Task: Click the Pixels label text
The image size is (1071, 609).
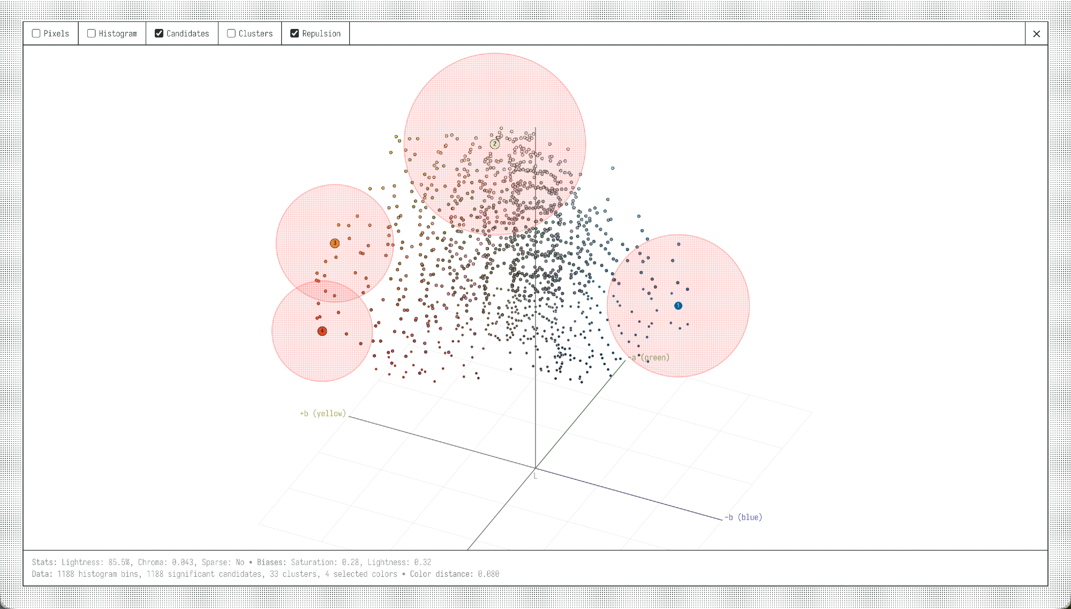Action: pos(56,34)
